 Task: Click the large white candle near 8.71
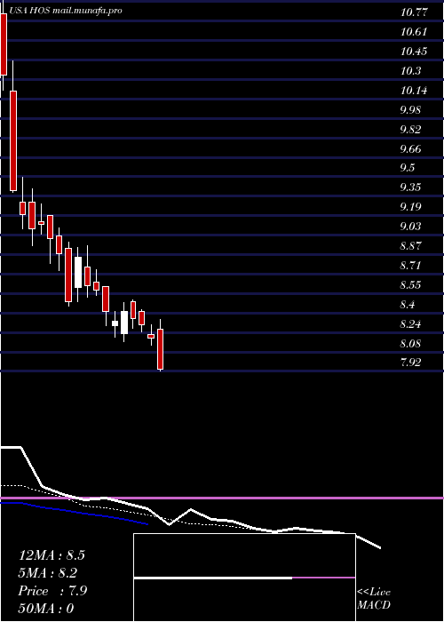click(x=78, y=272)
